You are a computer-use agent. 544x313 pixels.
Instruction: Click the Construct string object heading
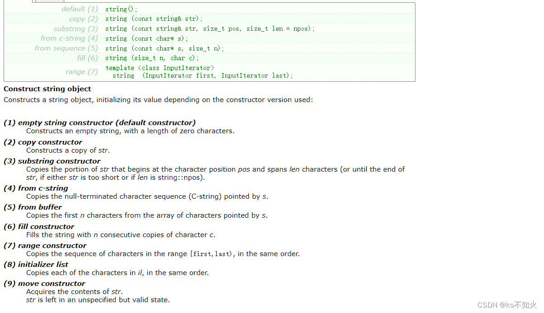pos(48,89)
